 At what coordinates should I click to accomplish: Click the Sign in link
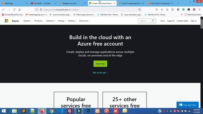point(193,21)
